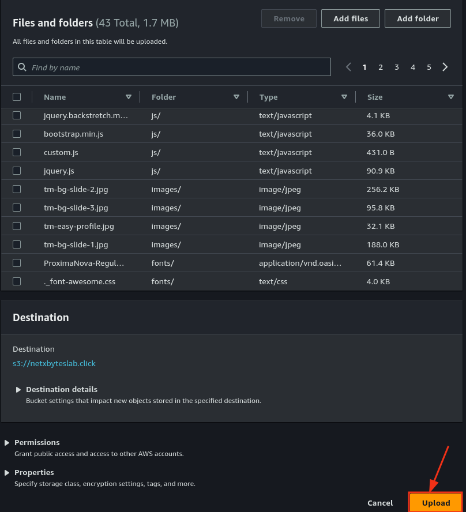Jump to page 3 of the file list
The height and width of the screenshot is (512, 466).
[x=397, y=67]
